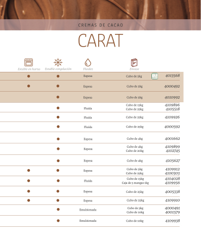Click the Estable en horno column label
Screen dimensions: 201x243
tap(29, 69)
